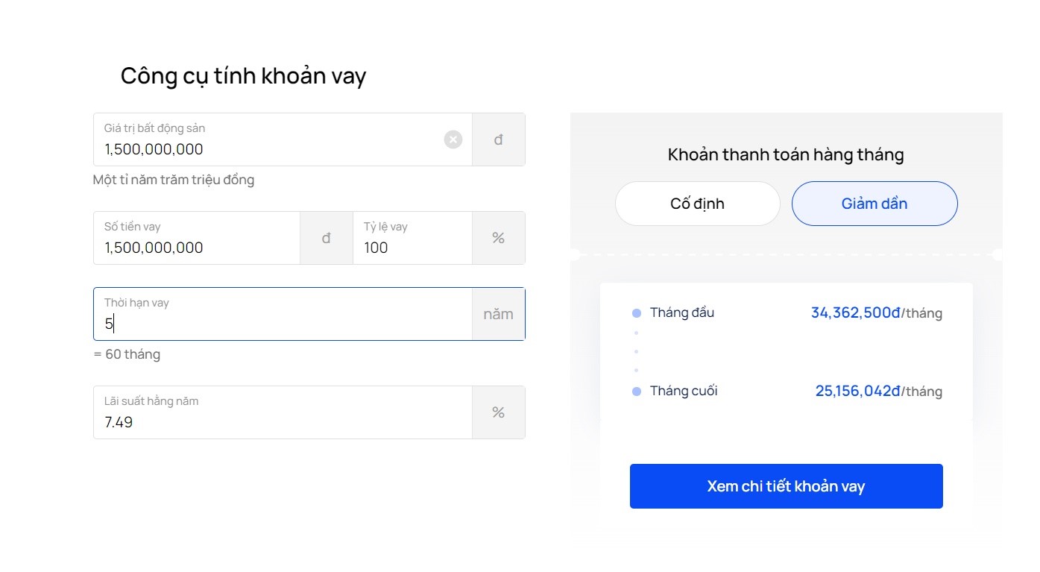Click the % unit beside loan ratio
Image resolution: width=1040 pixels, height=572 pixels.
(499, 238)
